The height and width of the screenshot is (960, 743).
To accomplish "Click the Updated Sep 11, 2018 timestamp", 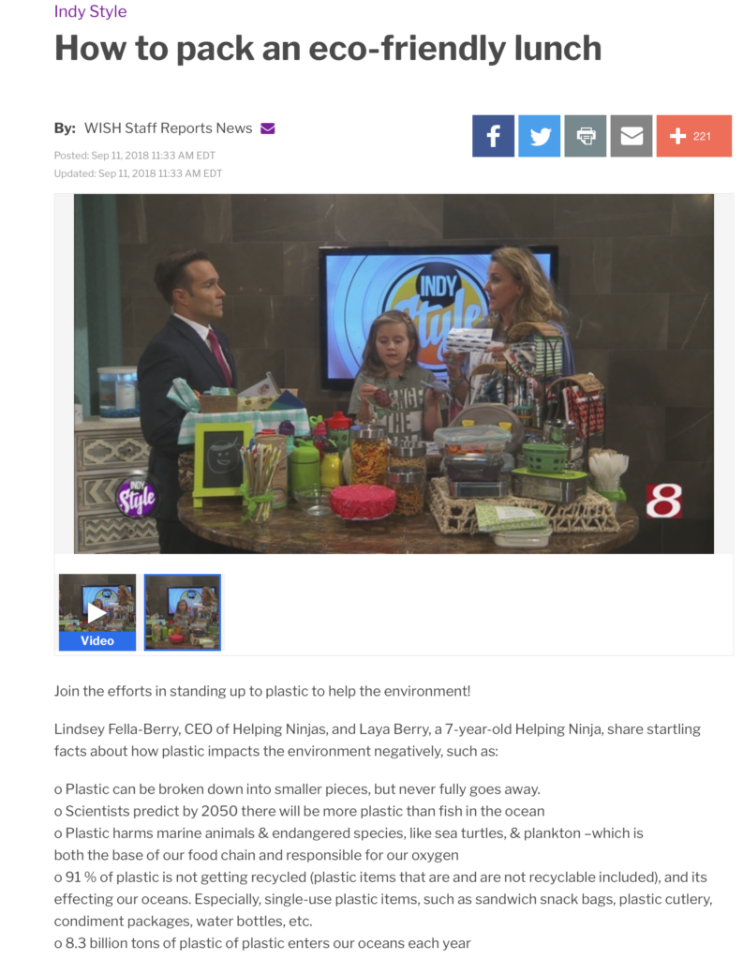I will point(138,173).
